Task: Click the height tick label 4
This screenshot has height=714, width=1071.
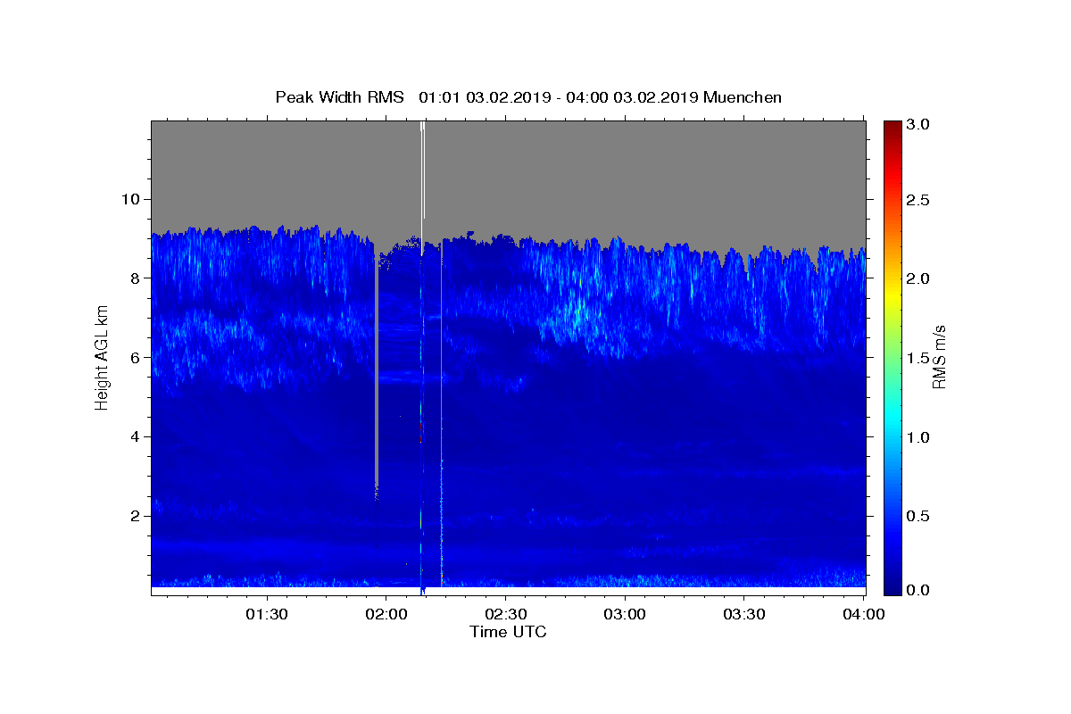Action: [x=137, y=436]
